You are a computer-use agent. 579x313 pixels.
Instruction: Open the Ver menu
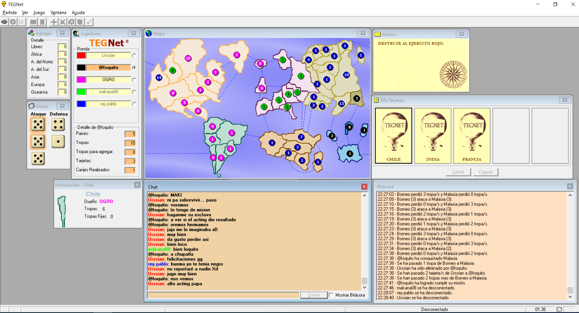pos(25,12)
